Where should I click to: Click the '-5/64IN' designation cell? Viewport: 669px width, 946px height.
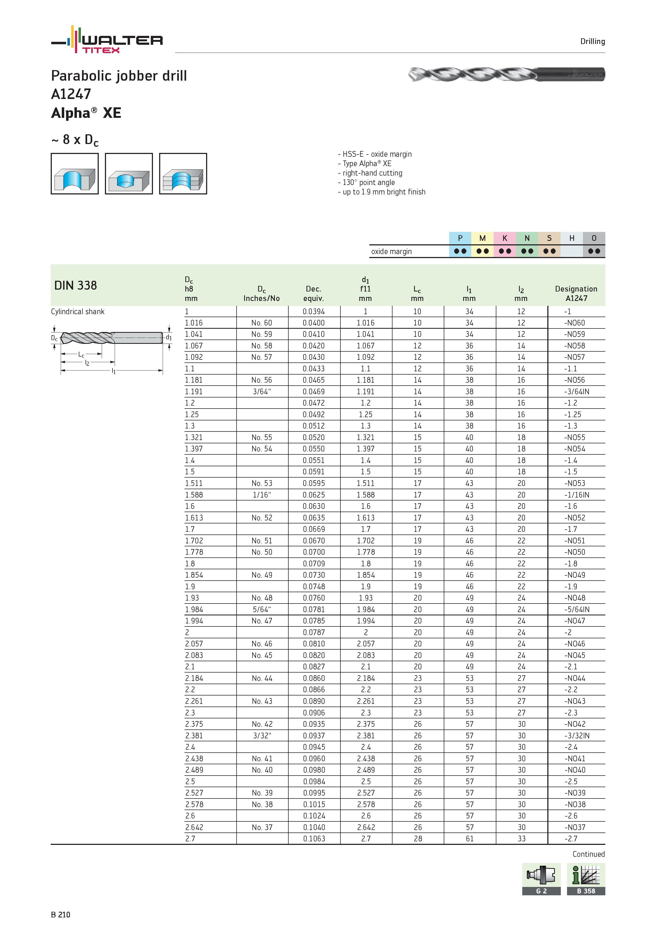click(x=577, y=609)
